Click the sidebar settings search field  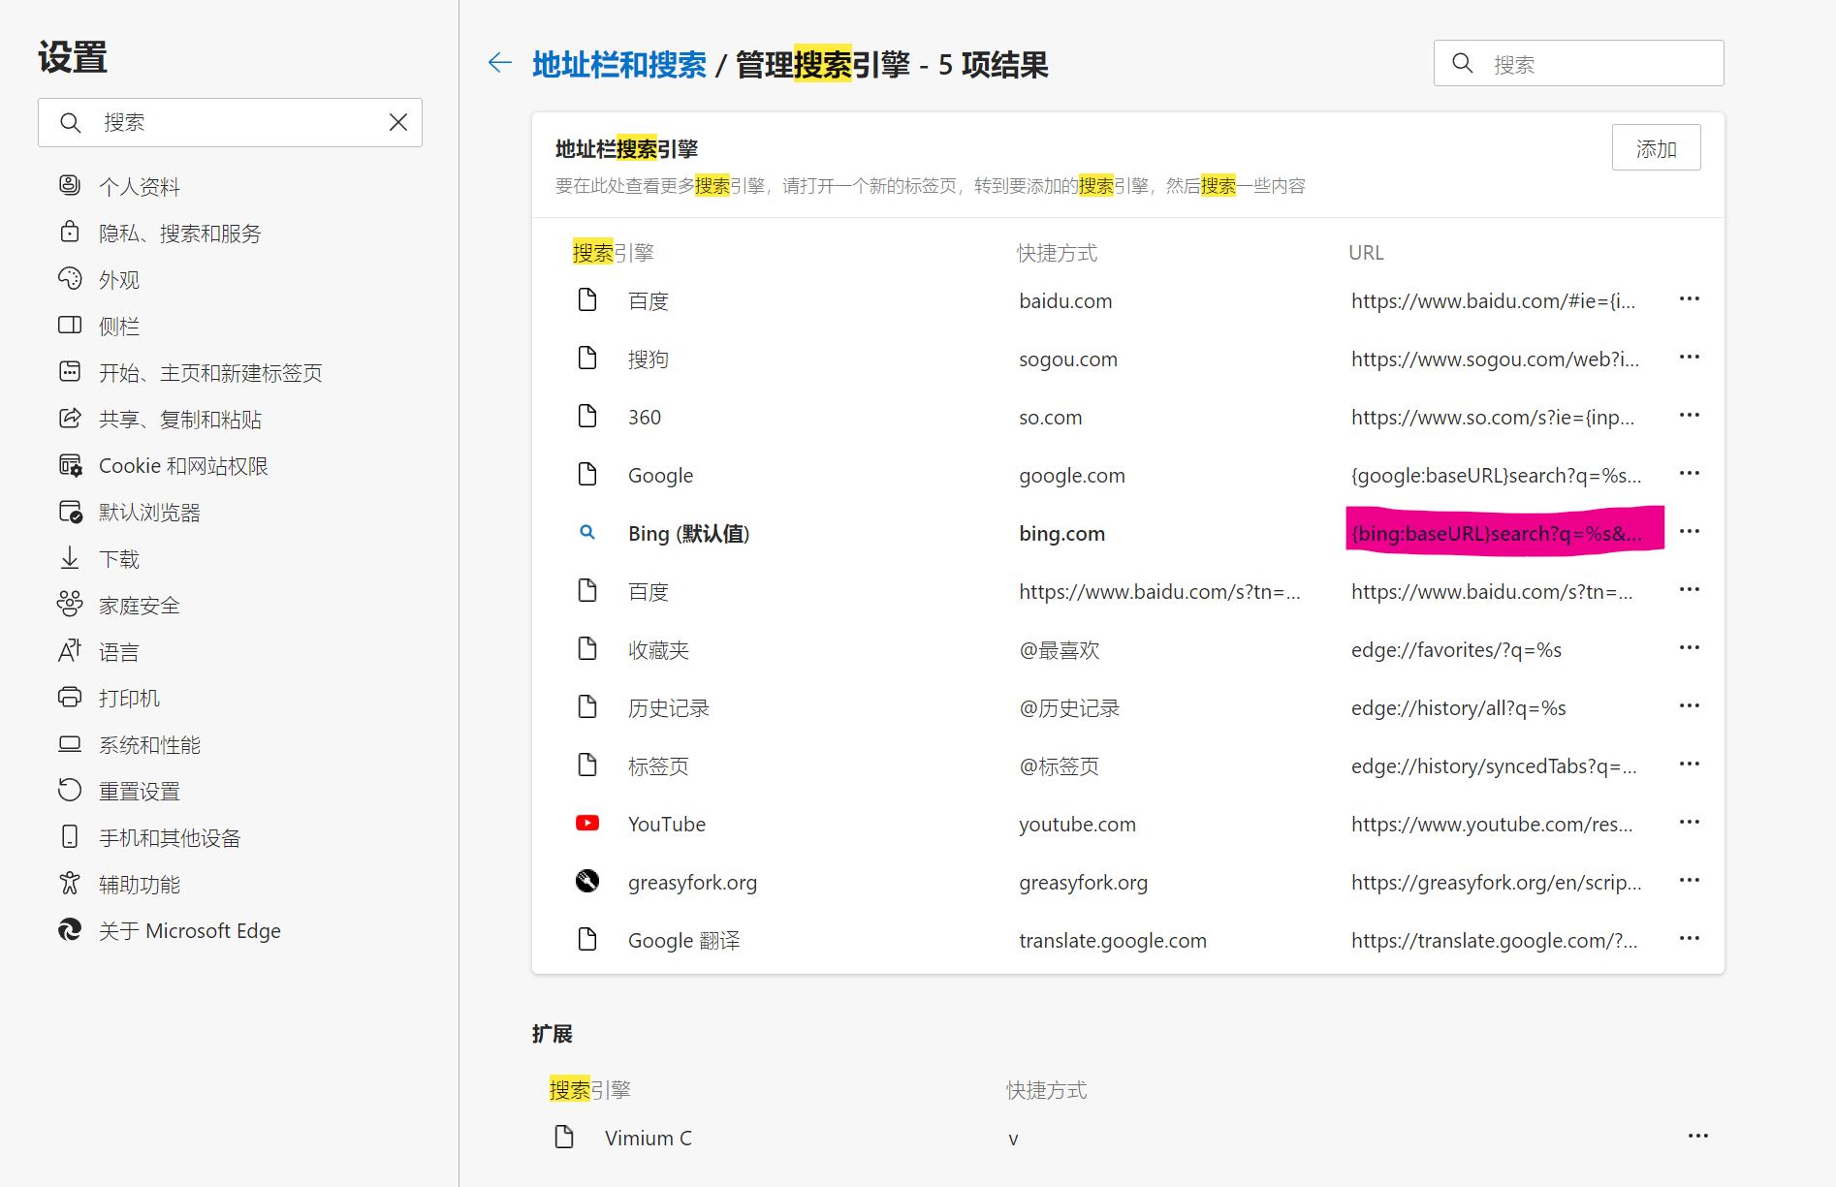point(230,122)
